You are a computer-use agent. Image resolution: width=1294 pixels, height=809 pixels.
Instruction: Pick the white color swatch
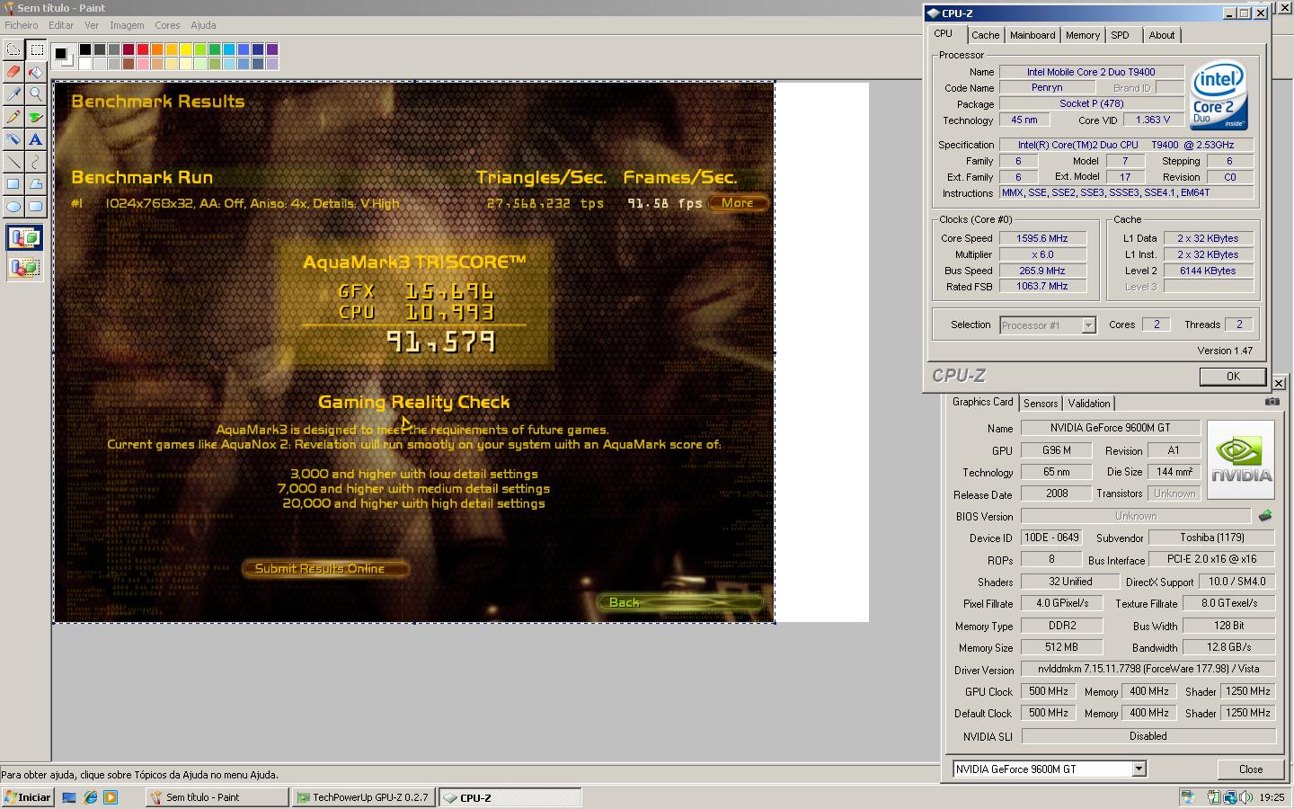click(x=85, y=64)
